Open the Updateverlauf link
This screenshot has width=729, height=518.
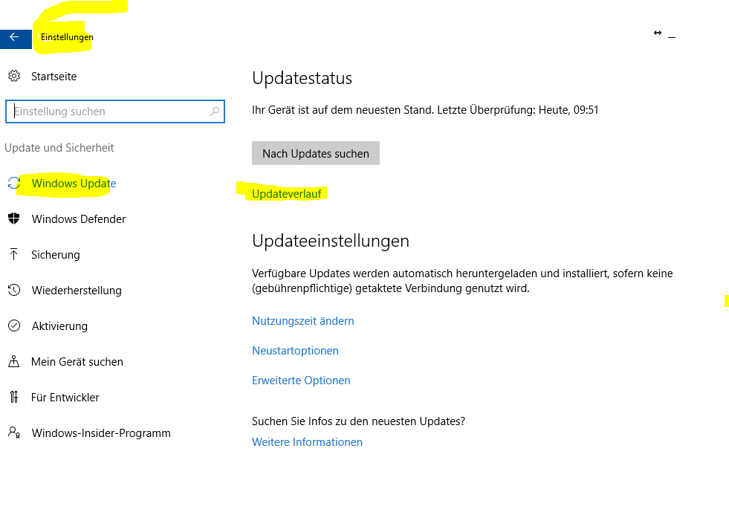[286, 194]
